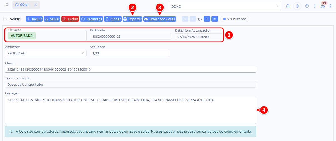Click the info icon in CC-e notice
This screenshot has width=336, height=141.
(11, 131)
